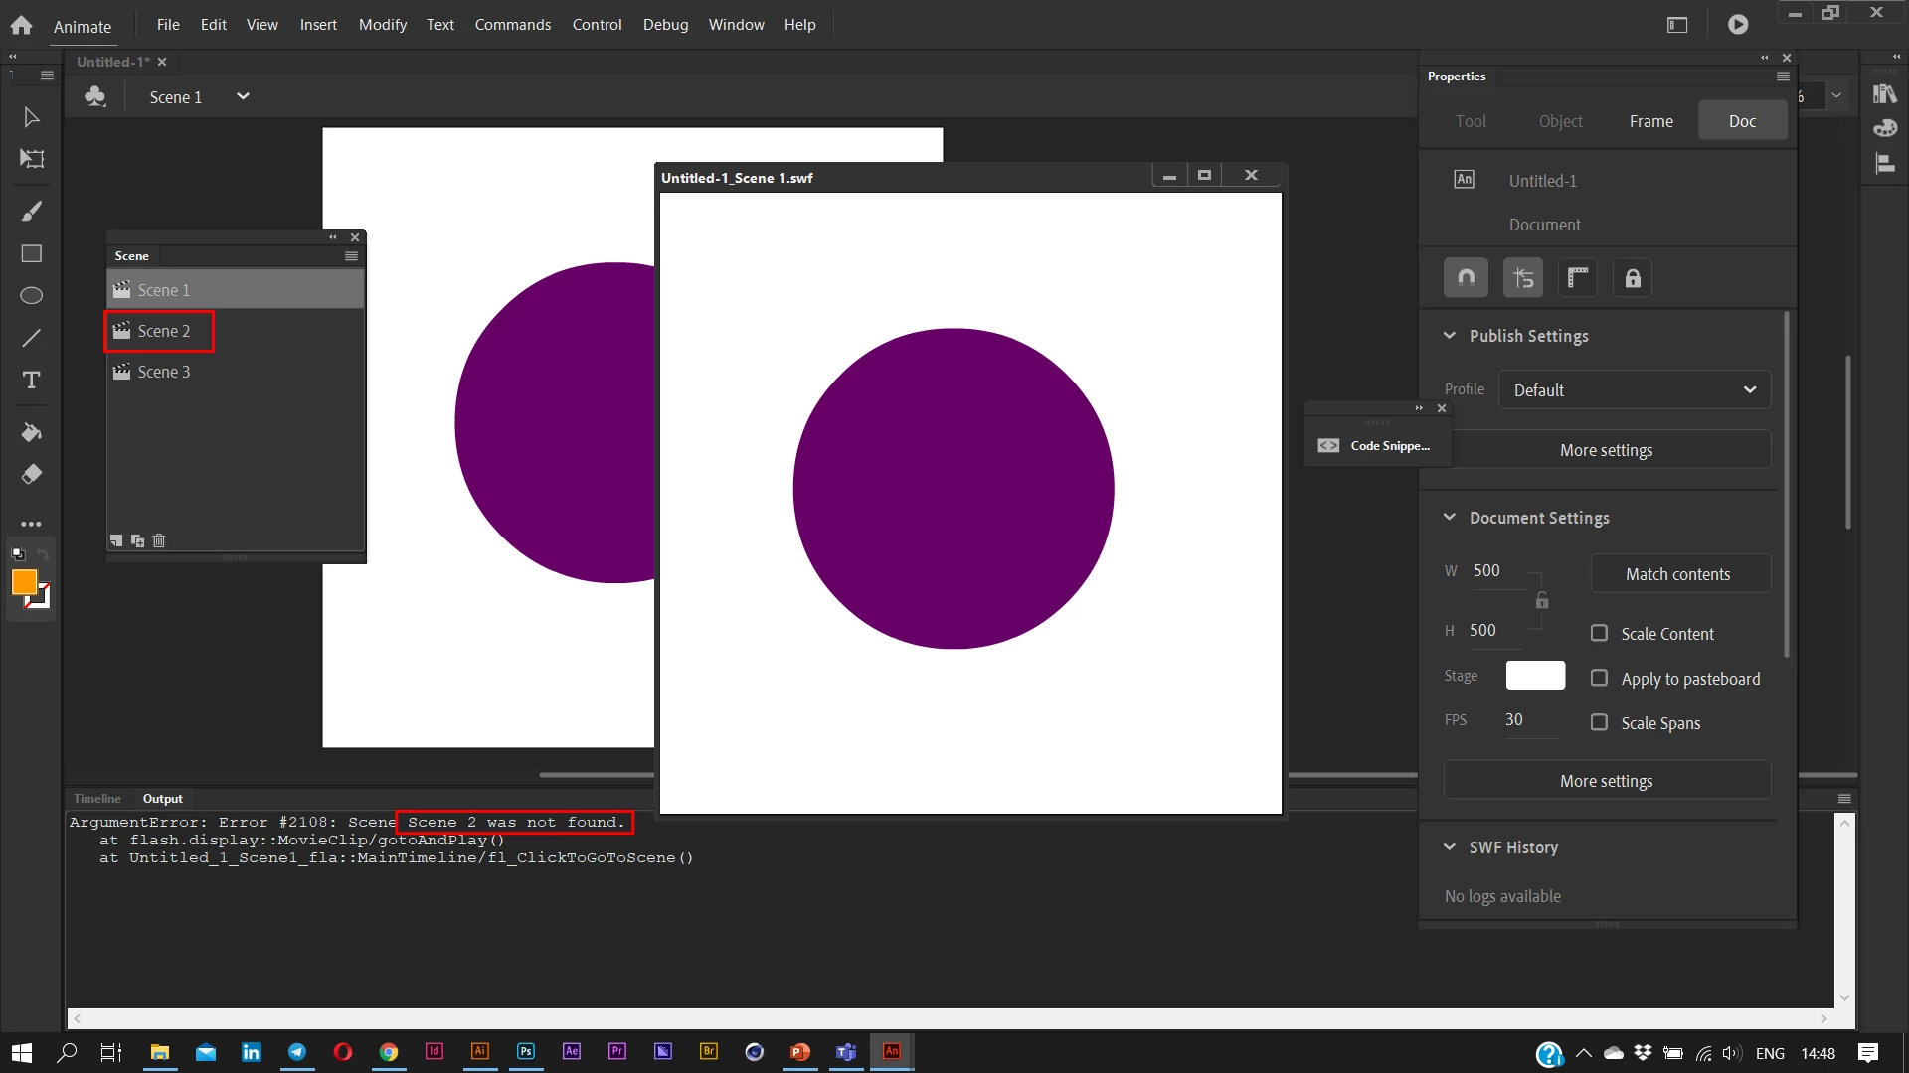Toggle the Scale Spans checkbox
The height and width of the screenshot is (1073, 1909).
(1599, 722)
